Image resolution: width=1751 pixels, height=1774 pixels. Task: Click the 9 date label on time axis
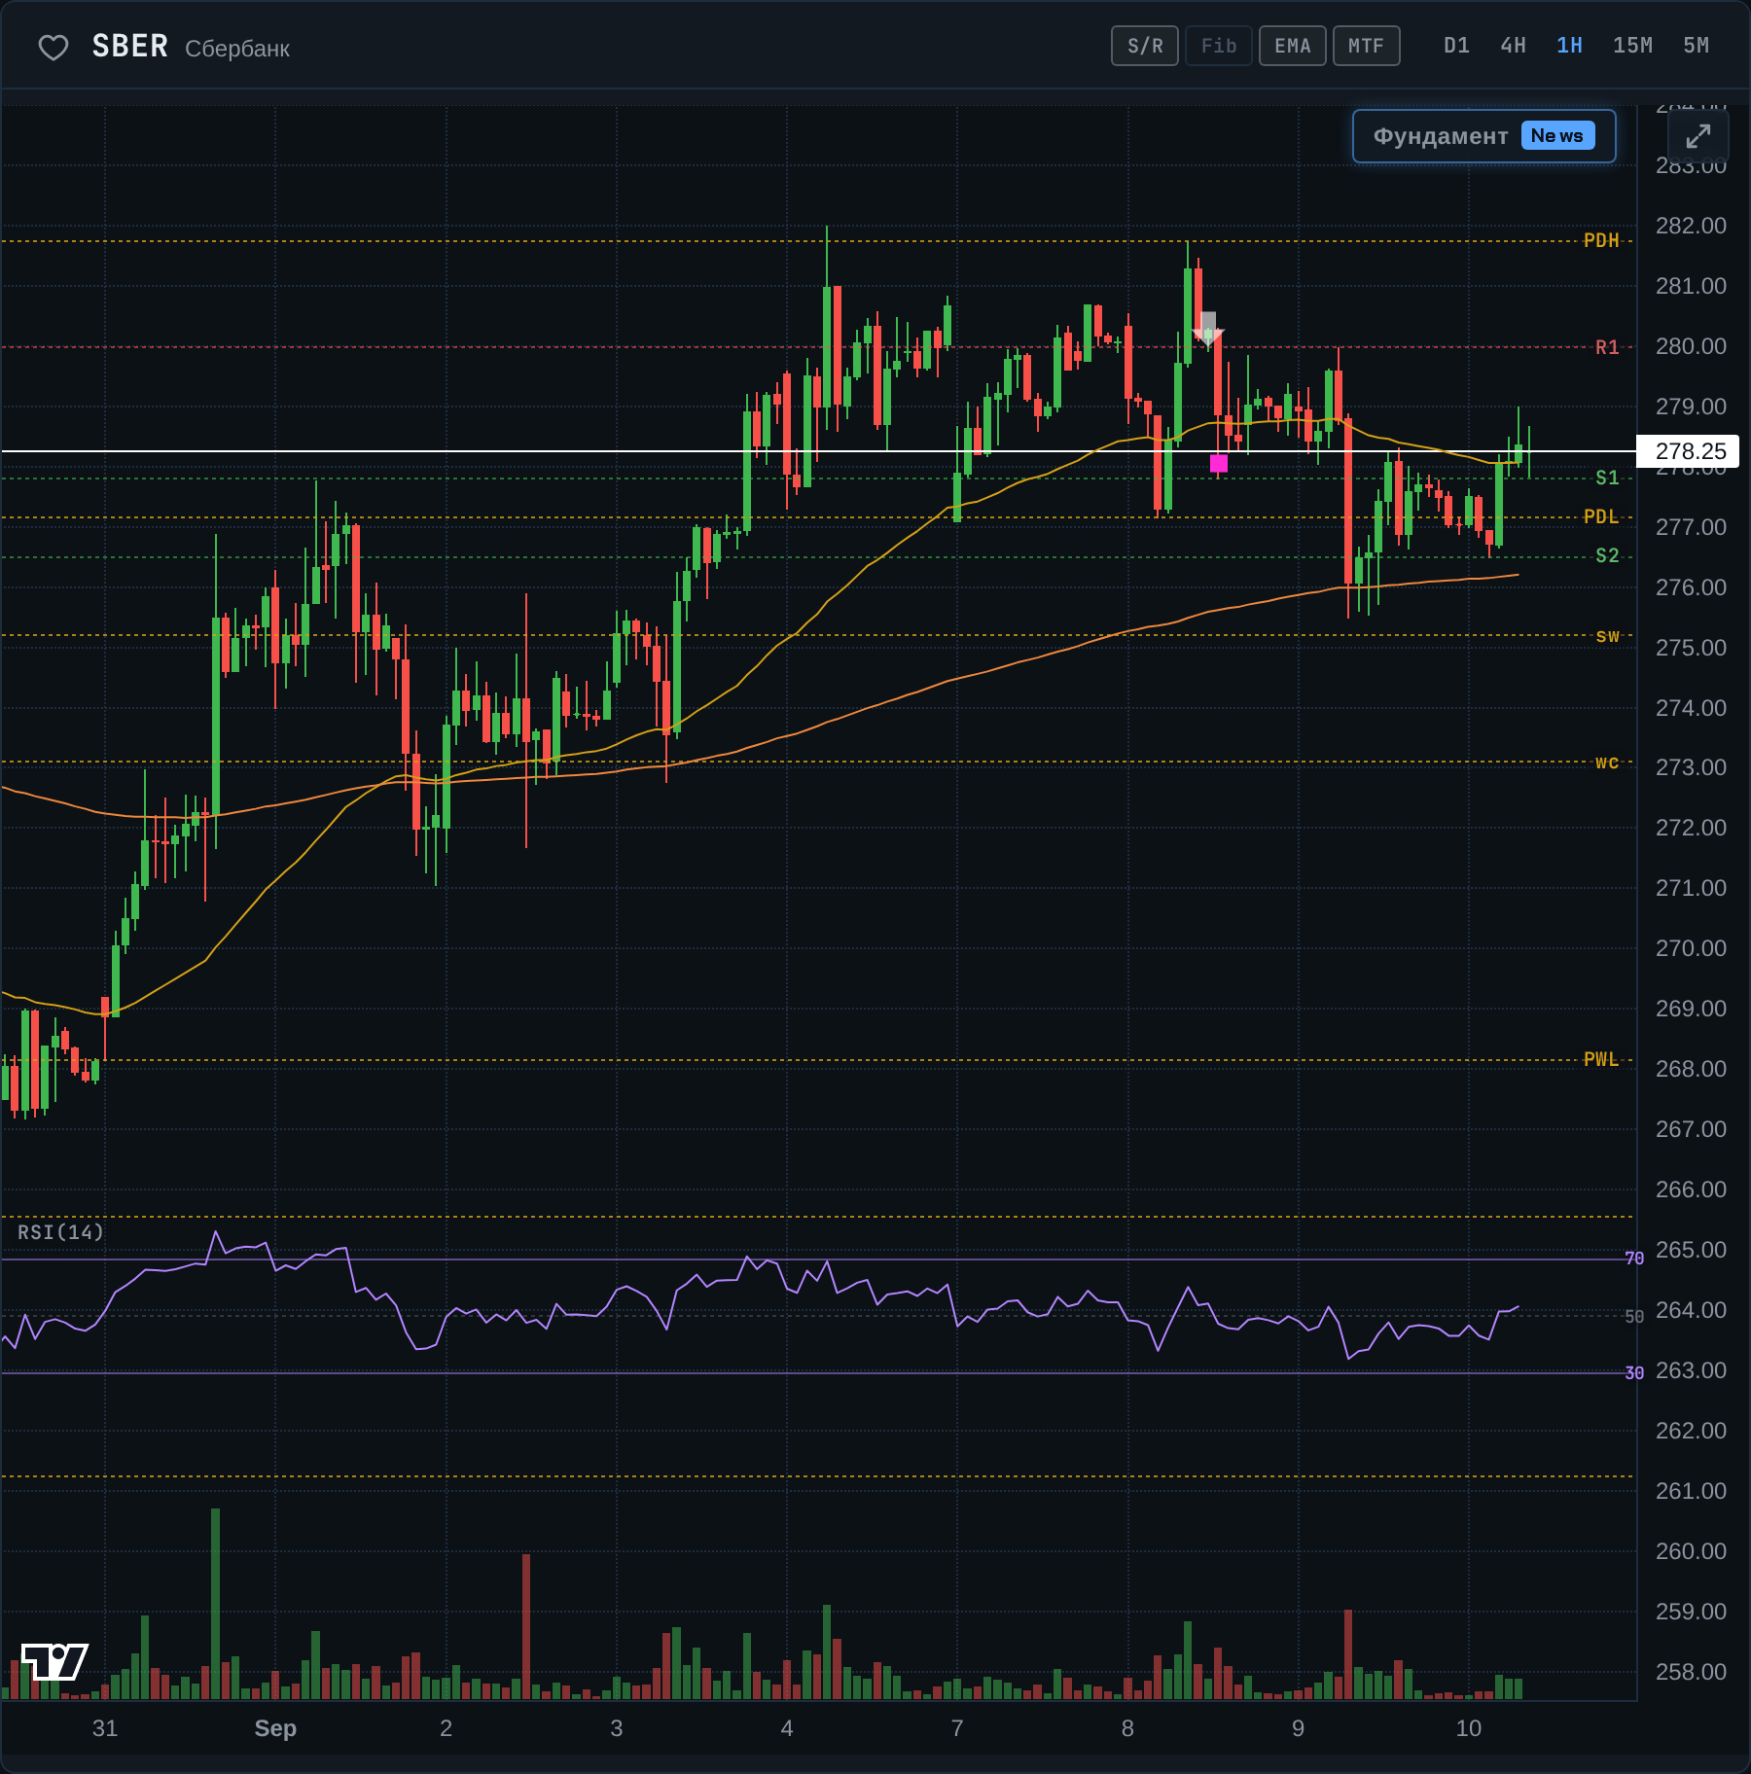[x=1298, y=1728]
